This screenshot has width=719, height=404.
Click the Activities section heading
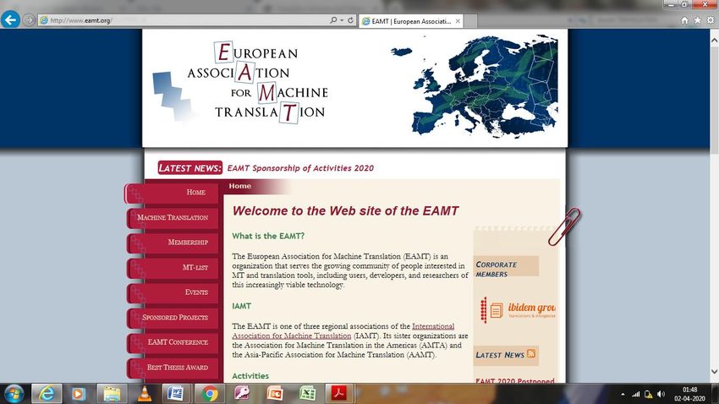250,376
